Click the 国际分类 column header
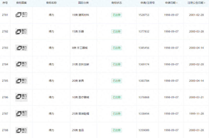Viewport: 209px width, 138px height. point(83,3)
